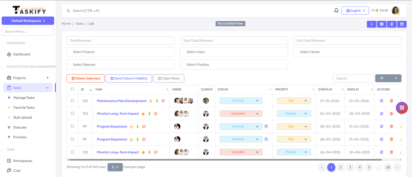Switch to the grid view icon
The width and height of the screenshot is (412, 177).
pos(382,24)
